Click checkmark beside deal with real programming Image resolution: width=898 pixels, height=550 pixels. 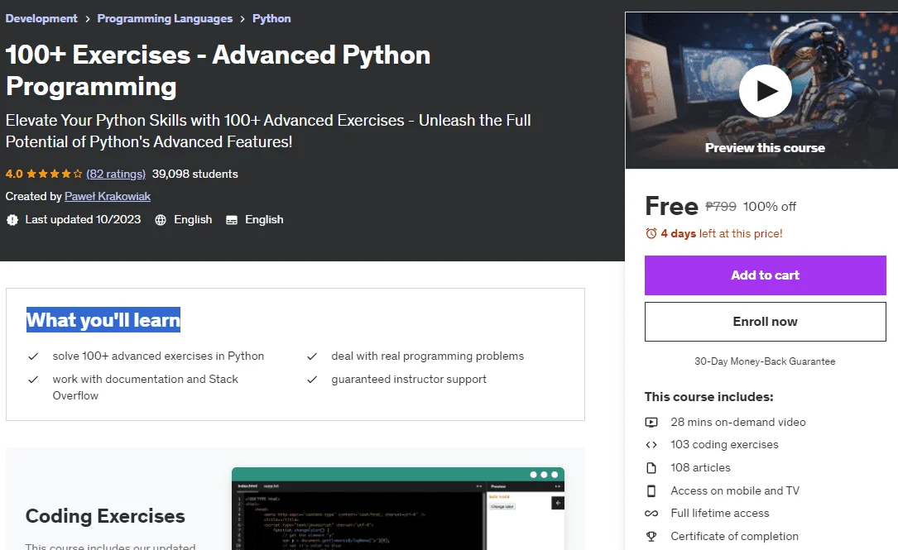click(312, 356)
